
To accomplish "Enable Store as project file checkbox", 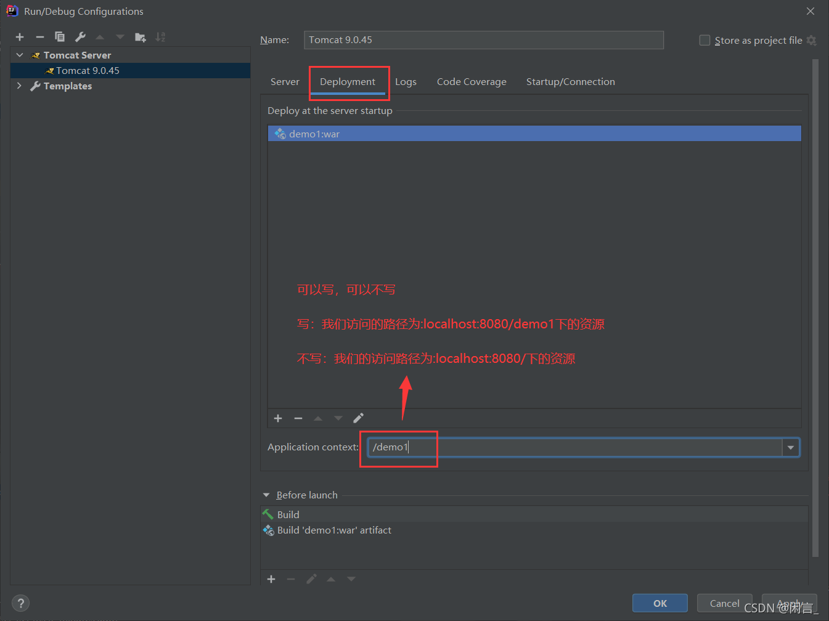I will pos(704,40).
